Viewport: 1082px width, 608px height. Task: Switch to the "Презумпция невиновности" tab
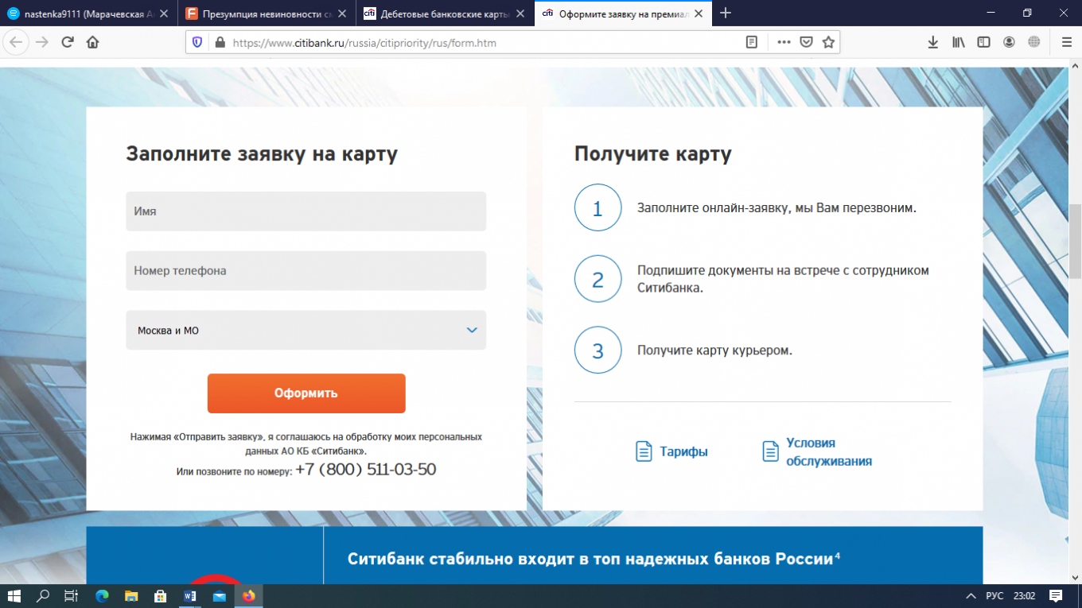[x=264, y=14]
